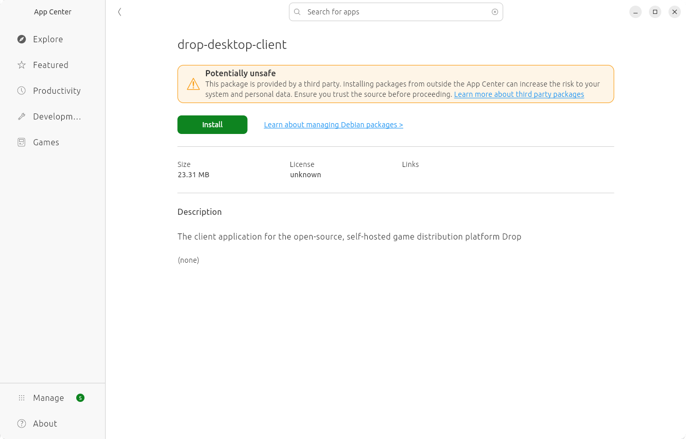Viewport: 686px width, 439px height.
Task: Click the Manage badge showing 5 updates
Action: pos(80,397)
